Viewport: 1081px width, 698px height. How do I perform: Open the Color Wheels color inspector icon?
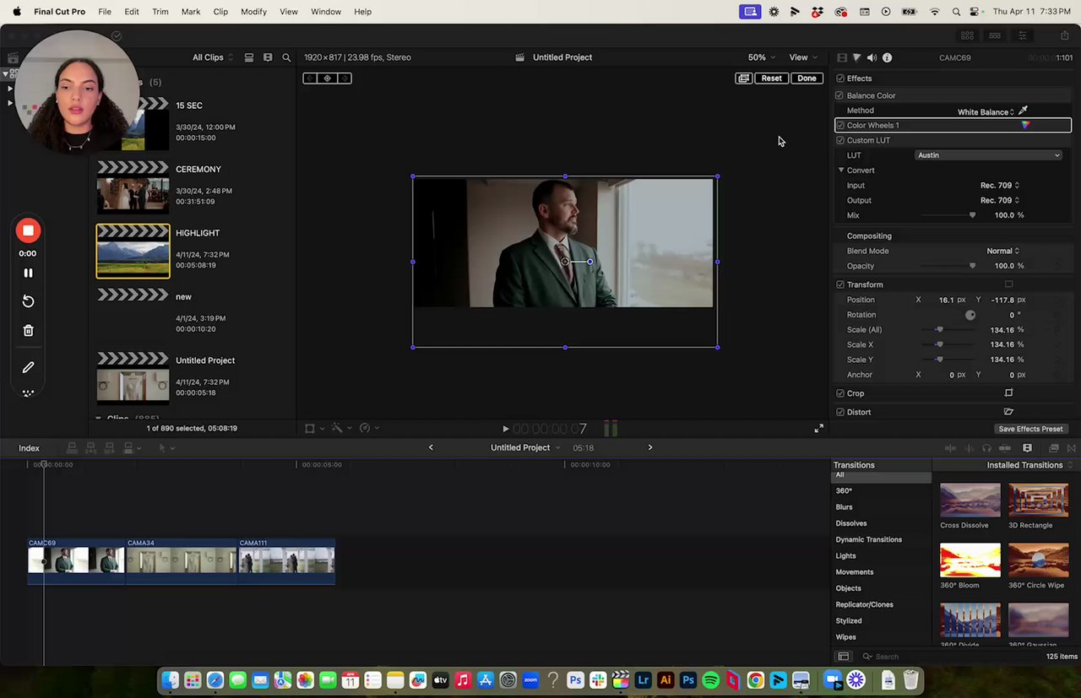click(x=1025, y=126)
